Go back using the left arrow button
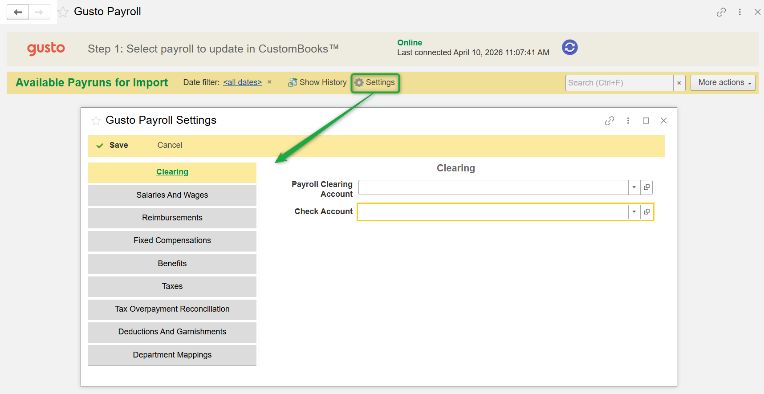Image resolution: width=764 pixels, height=394 pixels. click(x=18, y=12)
